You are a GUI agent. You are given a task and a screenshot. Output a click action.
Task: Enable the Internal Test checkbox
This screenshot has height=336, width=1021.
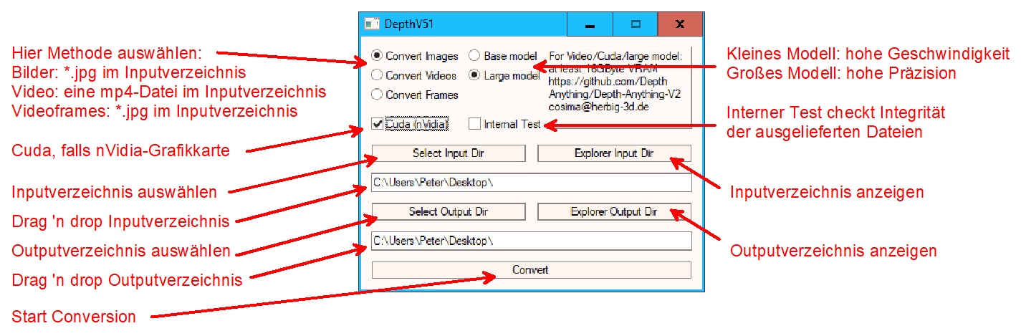pos(474,124)
